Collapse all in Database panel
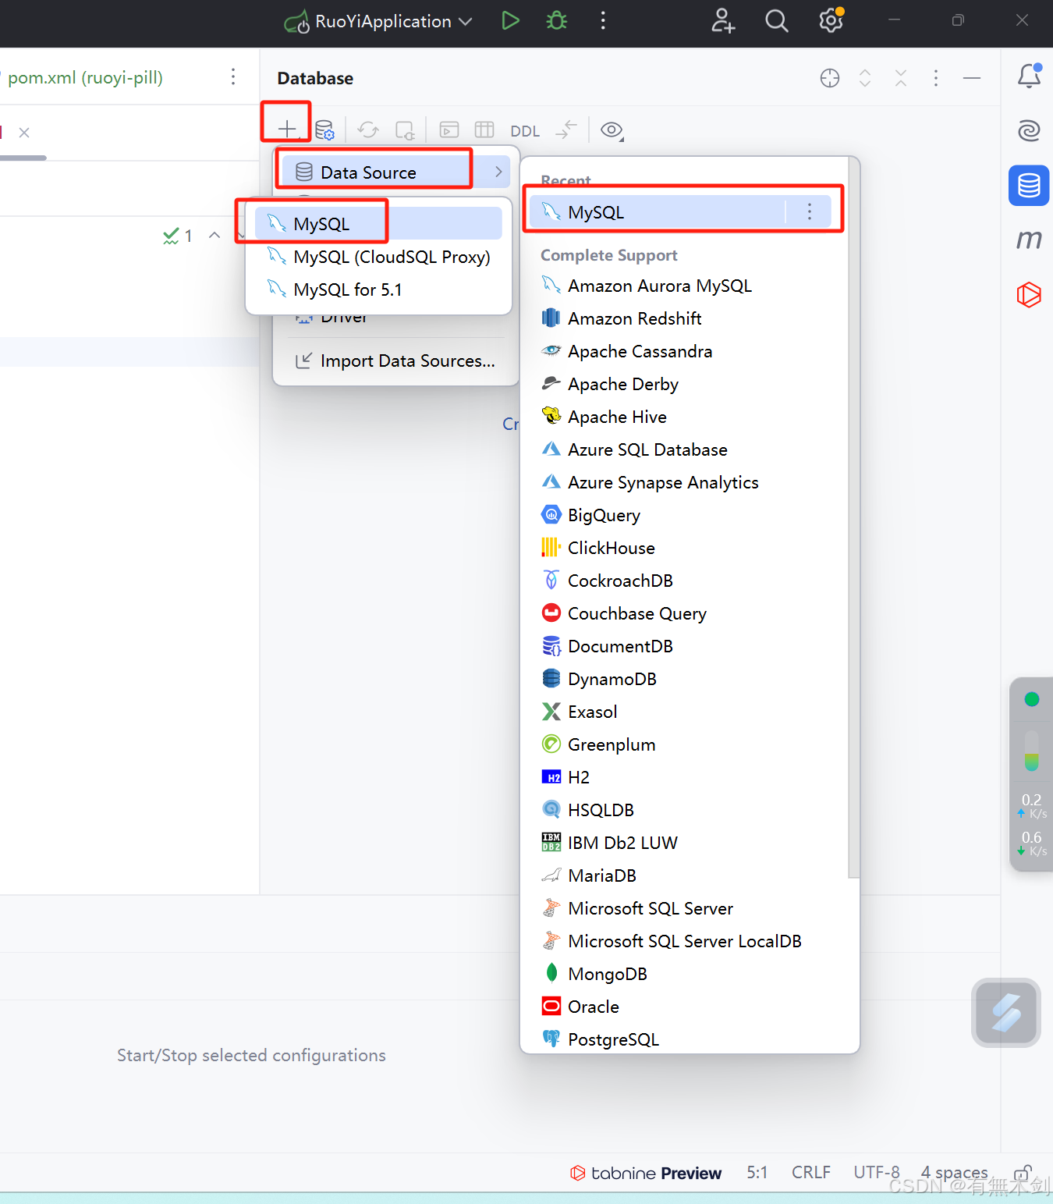This screenshot has height=1204, width=1053. (901, 78)
